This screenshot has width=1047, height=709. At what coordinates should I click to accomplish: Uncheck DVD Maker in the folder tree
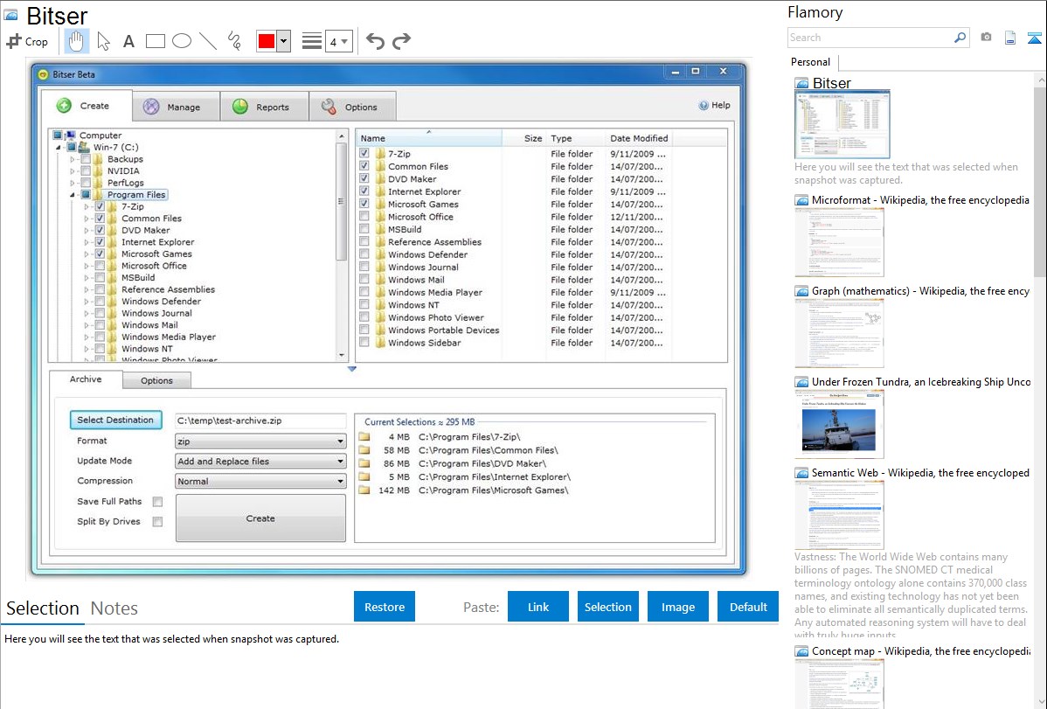point(100,230)
